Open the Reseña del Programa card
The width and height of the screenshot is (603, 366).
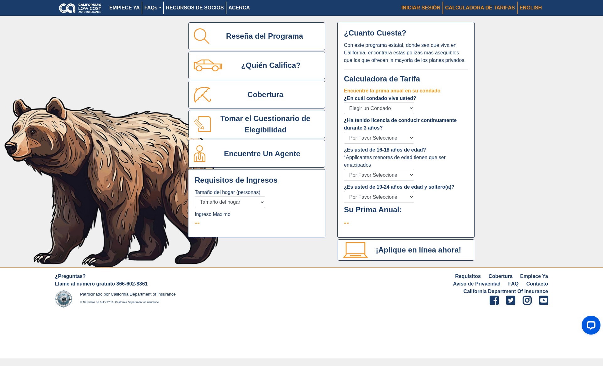(257, 36)
